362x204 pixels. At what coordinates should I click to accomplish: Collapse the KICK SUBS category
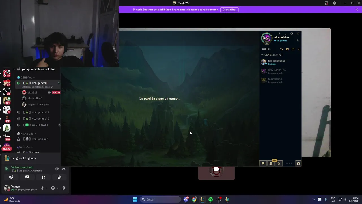tap(27, 133)
